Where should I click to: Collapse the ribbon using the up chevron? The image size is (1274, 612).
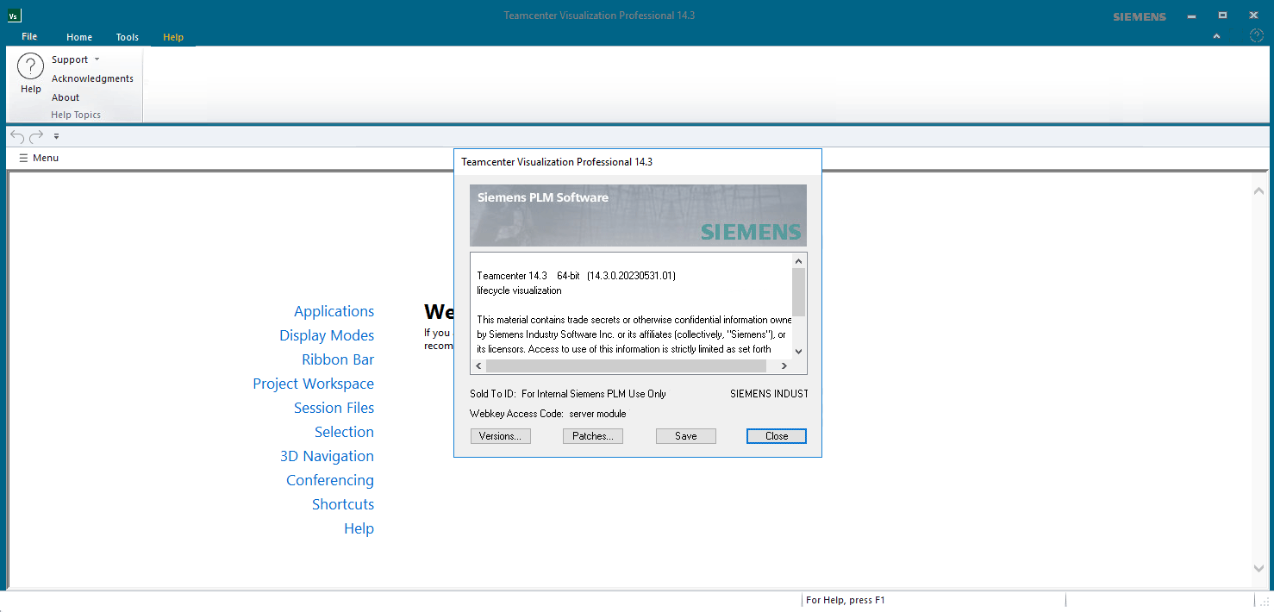(x=1216, y=35)
